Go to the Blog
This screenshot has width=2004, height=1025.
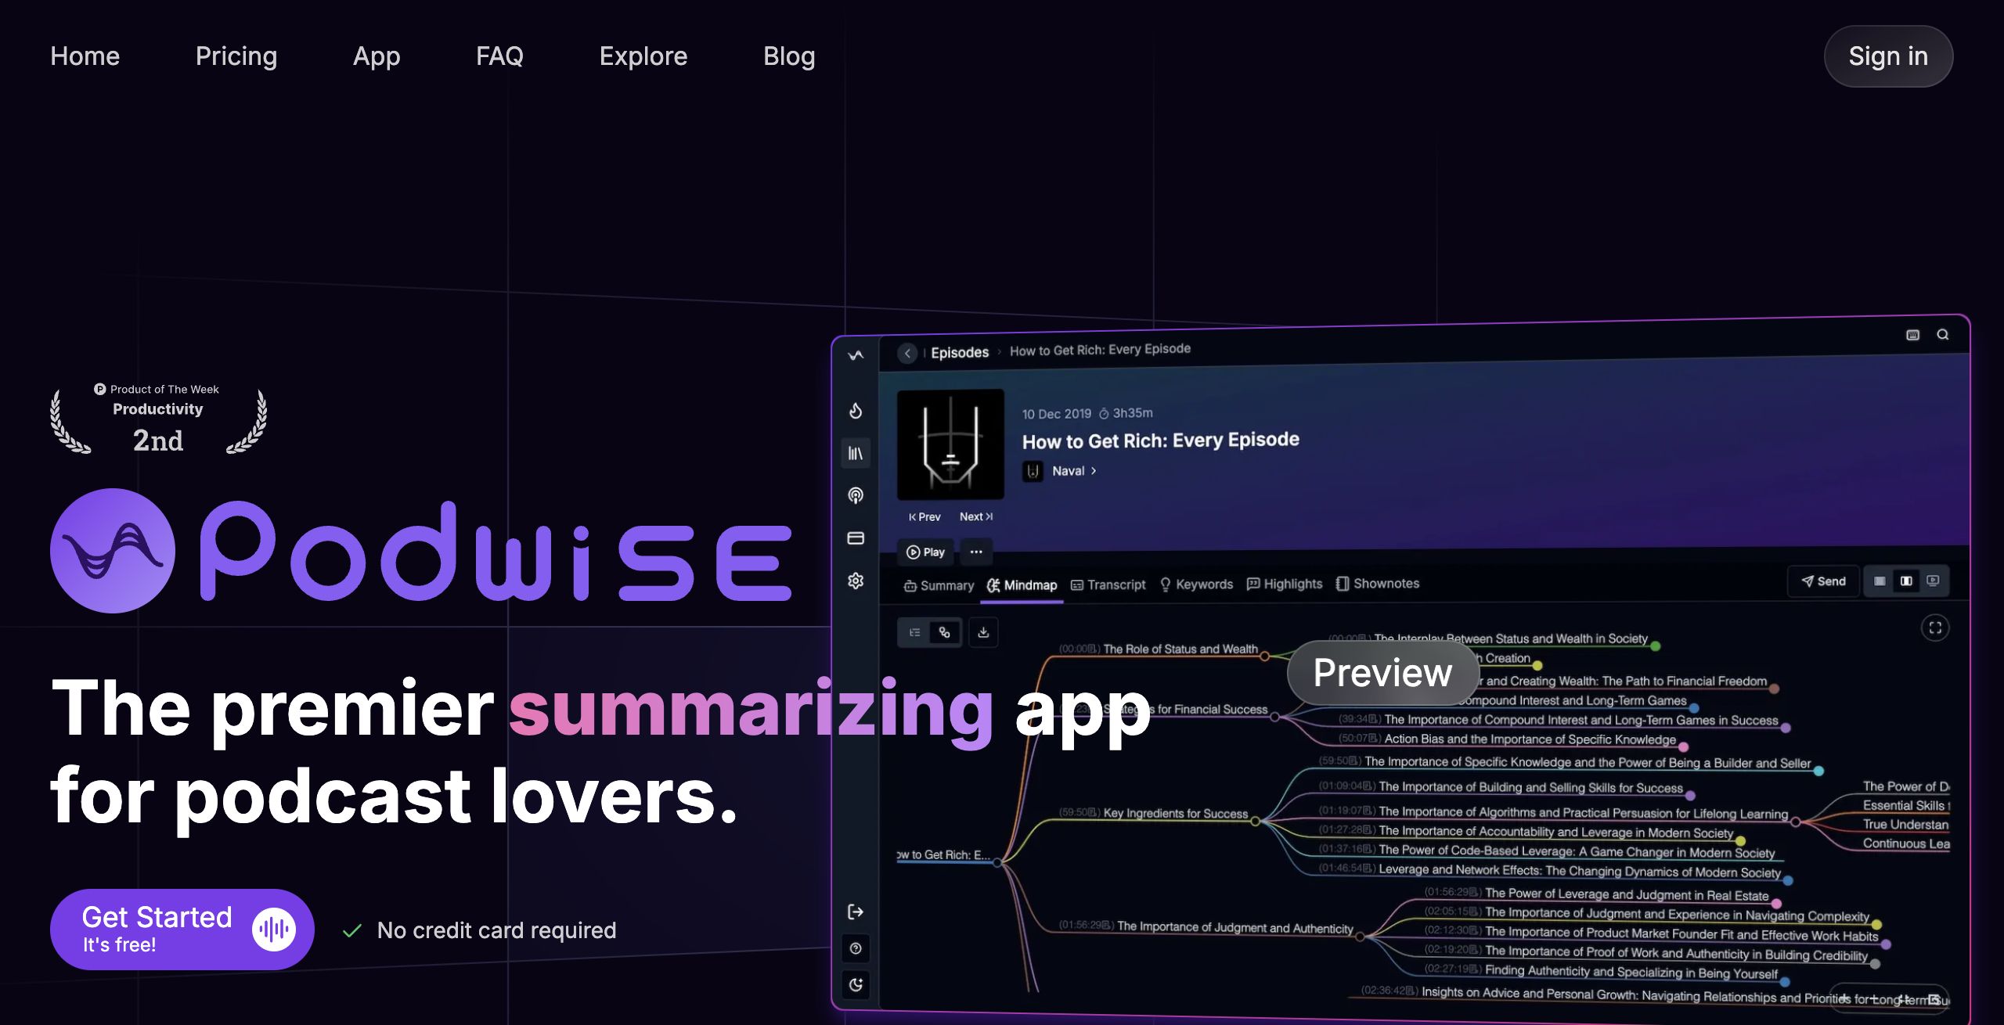pyautogui.click(x=789, y=56)
